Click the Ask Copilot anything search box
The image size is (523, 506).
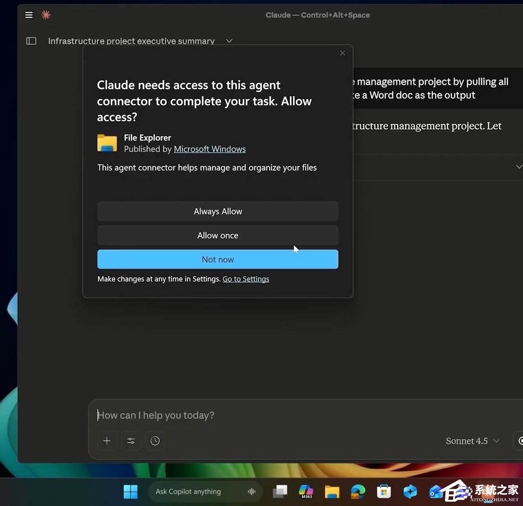coord(205,492)
